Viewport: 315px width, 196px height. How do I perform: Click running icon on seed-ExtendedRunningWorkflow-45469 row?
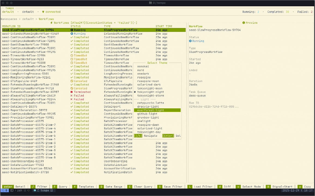point(72,34)
